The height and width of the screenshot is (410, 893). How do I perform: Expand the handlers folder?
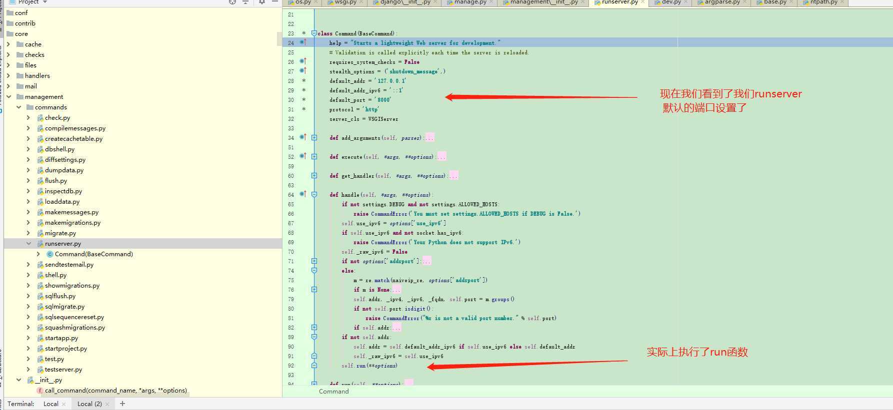[8, 76]
